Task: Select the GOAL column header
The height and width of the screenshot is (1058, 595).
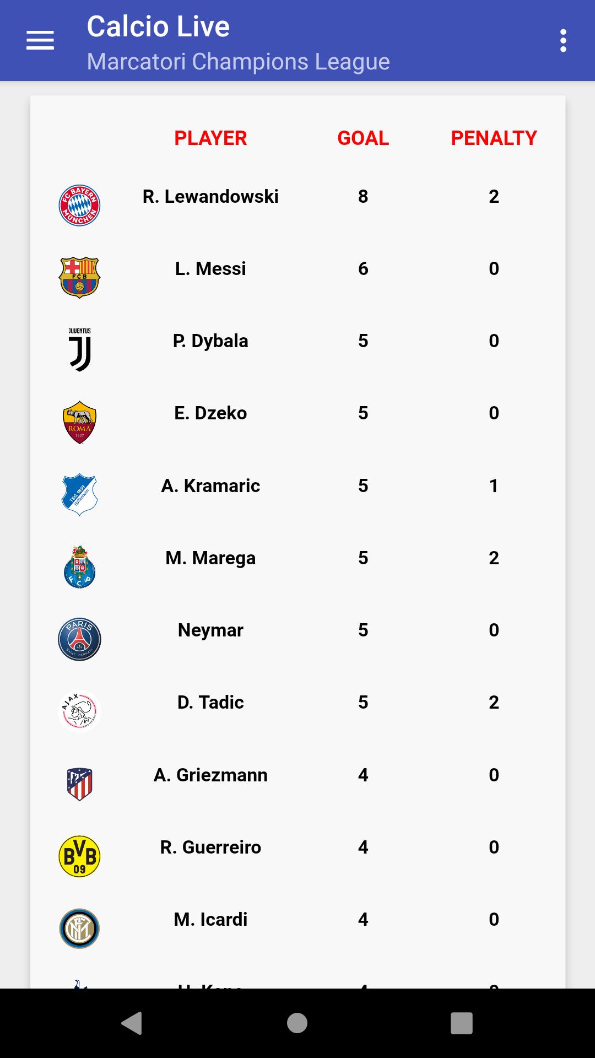Action: 363,138
